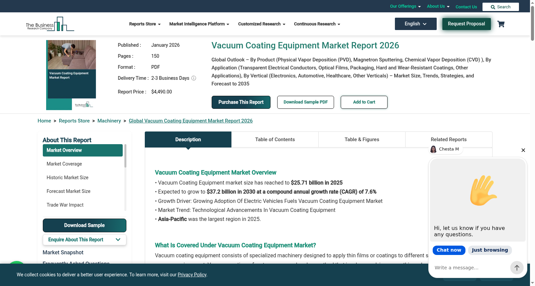Click Download Sample PDF button

[x=306, y=102]
